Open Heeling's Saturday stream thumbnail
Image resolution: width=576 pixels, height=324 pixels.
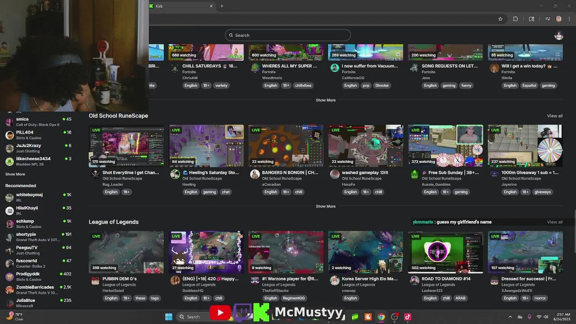pos(207,146)
